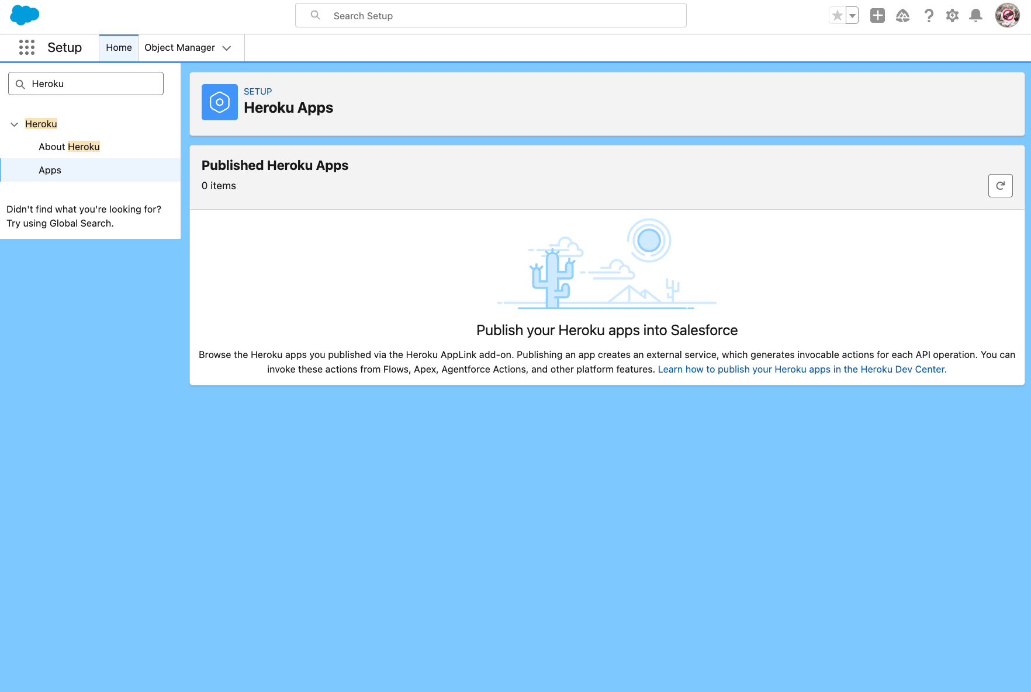Click the Salesforce cloud logo
Viewport: 1031px width, 692px height.
24,15
